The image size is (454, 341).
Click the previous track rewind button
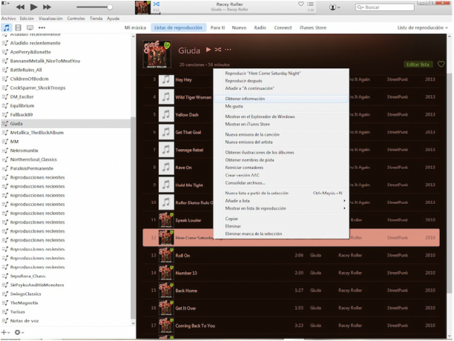pos(20,7)
